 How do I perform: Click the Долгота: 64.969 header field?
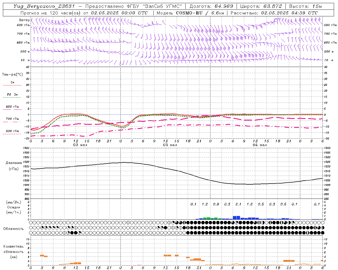point(211,6)
